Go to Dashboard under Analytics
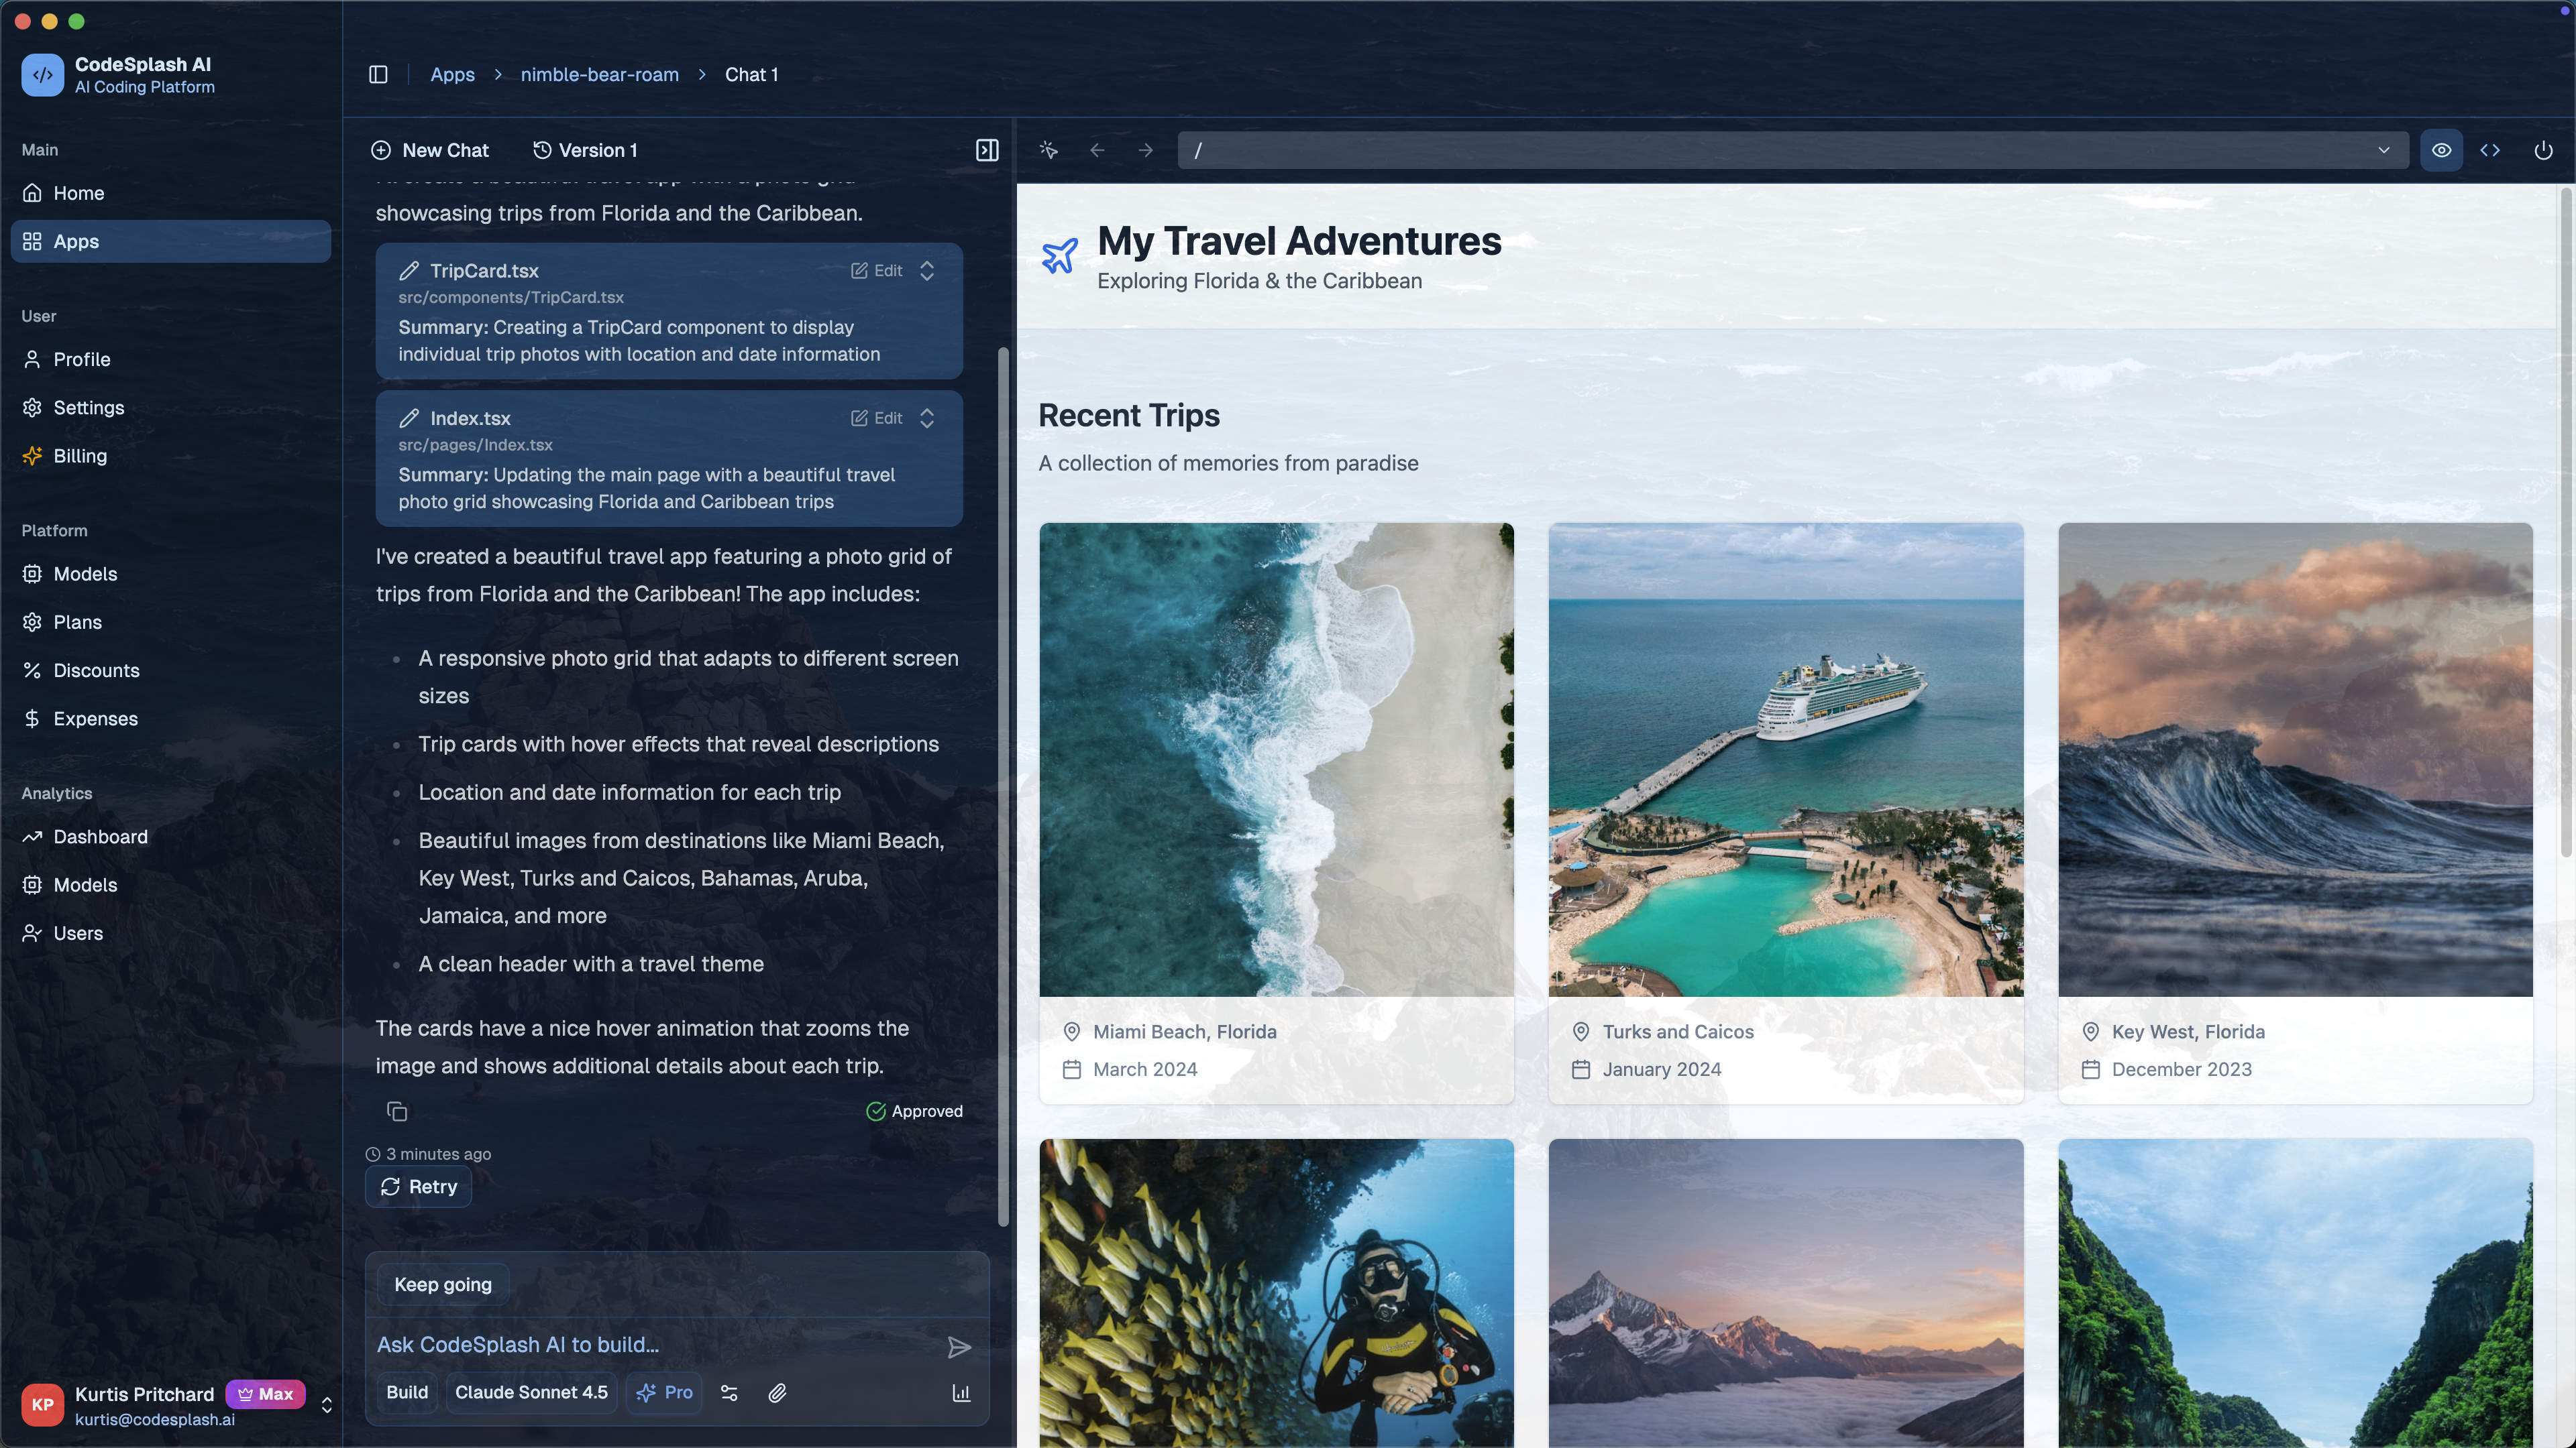 tap(100, 837)
